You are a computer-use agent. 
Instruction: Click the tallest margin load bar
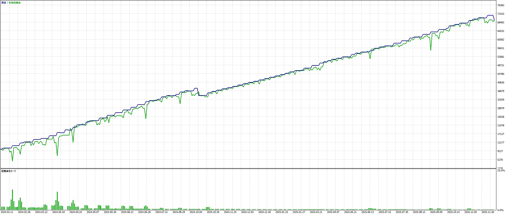[12, 200]
